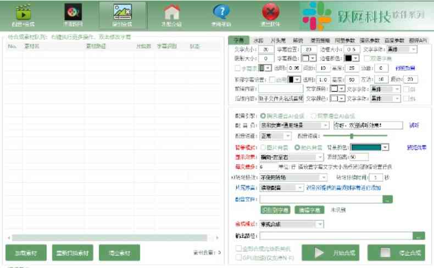Expand the 转场特效 dropdown showing 不使用转场

(293, 177)
